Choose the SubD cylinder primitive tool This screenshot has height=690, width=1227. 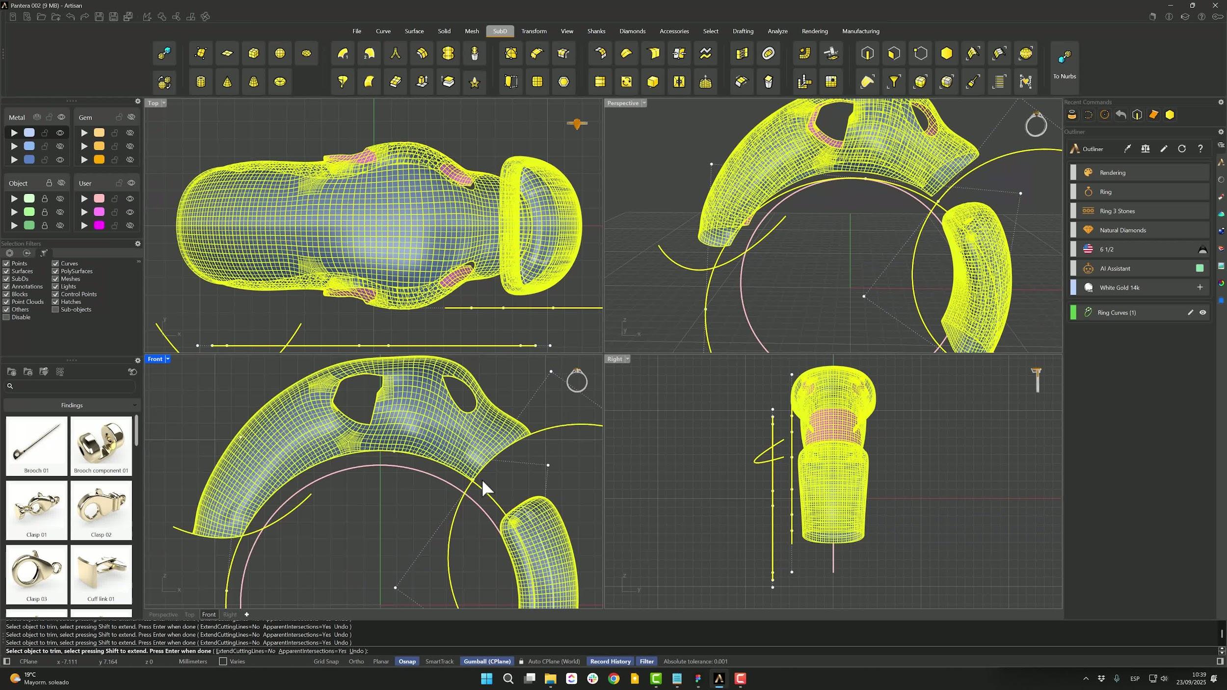click(201, 81)
